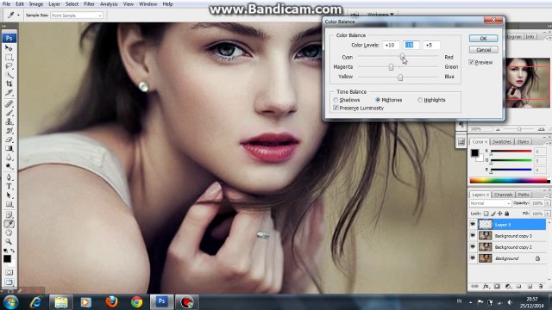
Task: Select the Clone Stamp tool
Action: point(9,121)
